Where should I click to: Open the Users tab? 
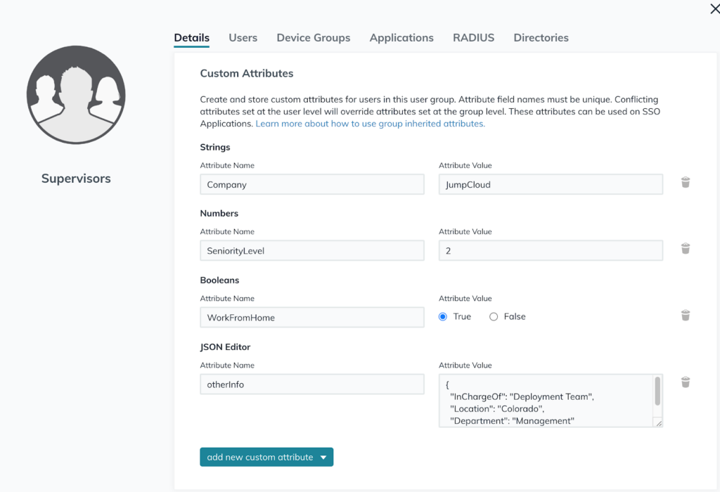pos(243,38)
